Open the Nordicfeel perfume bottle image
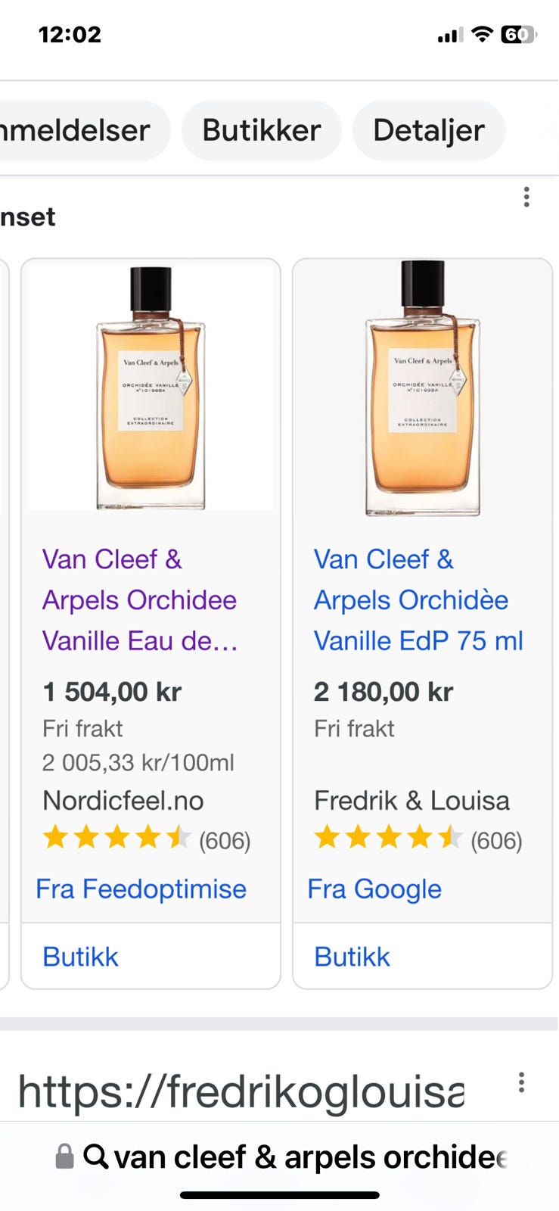Viewport: 559px width, 1211px height. pos(151,388)
